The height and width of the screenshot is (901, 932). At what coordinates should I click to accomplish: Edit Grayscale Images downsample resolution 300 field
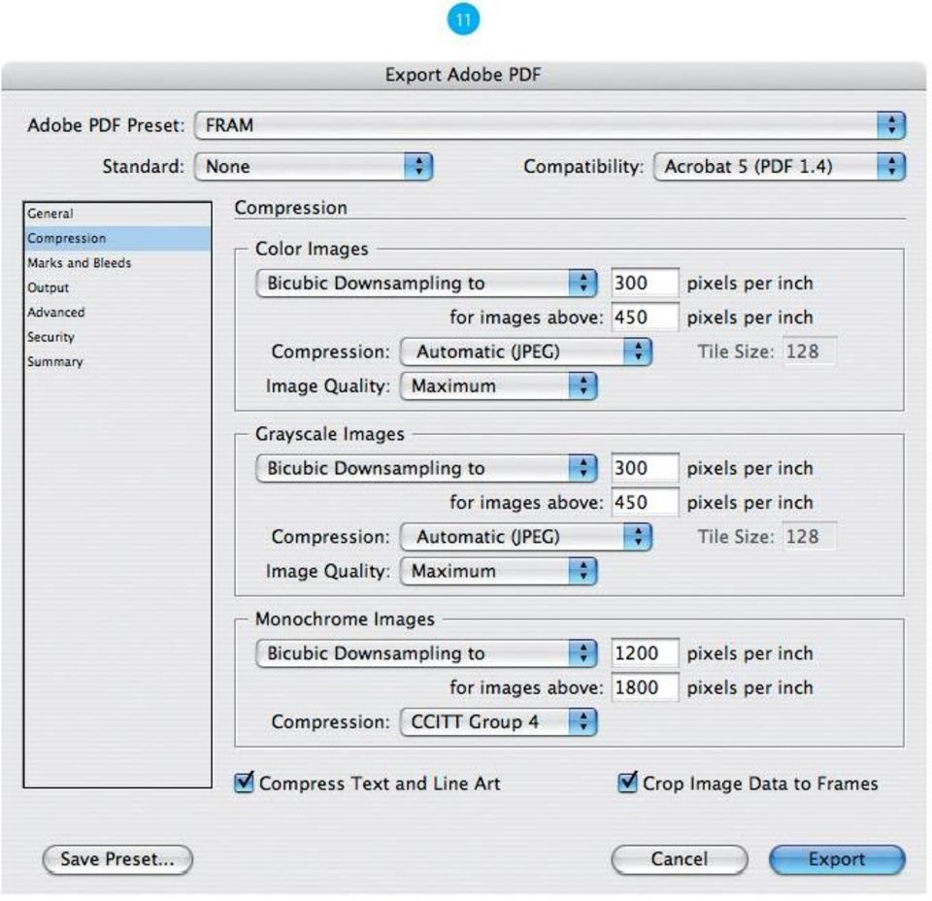[645, 468]
